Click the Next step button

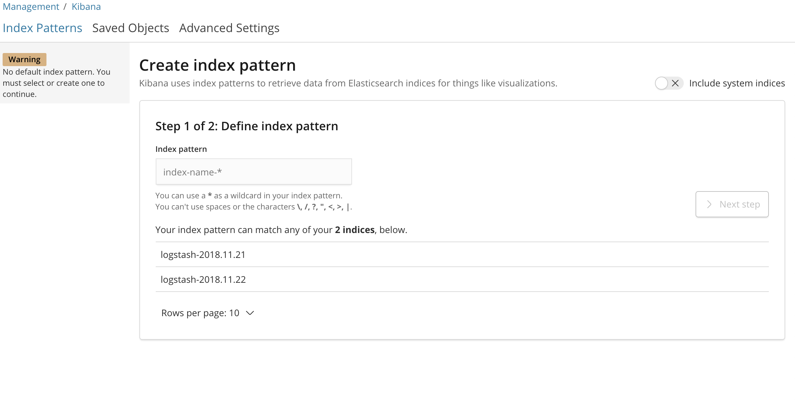733,204
